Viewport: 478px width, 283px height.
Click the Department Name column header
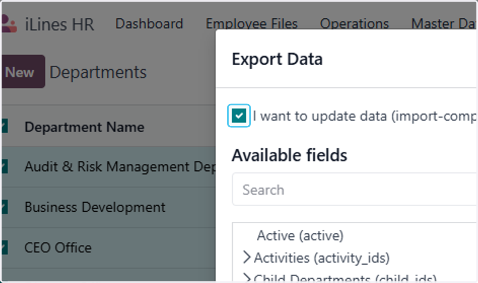click(84, 127)
